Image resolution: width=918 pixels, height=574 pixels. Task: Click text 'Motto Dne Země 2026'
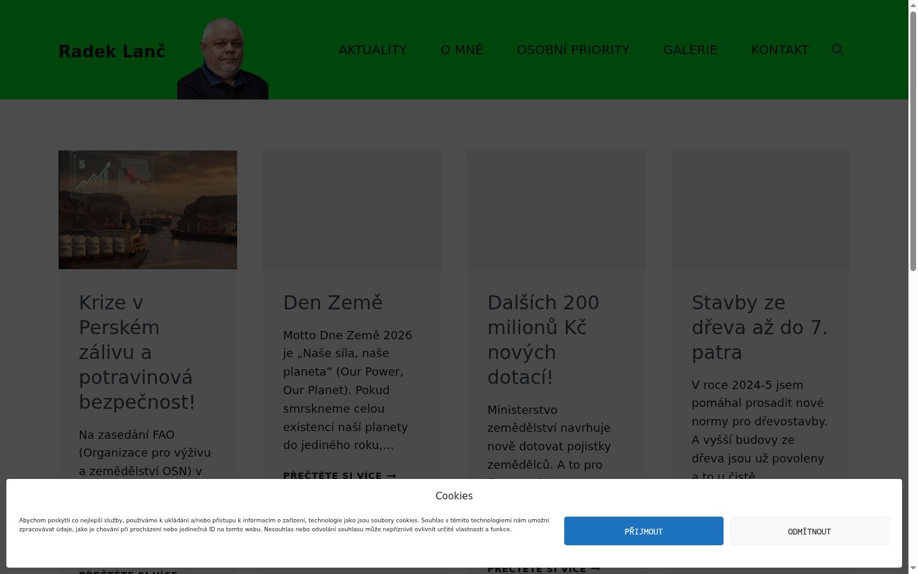[347, 335]
